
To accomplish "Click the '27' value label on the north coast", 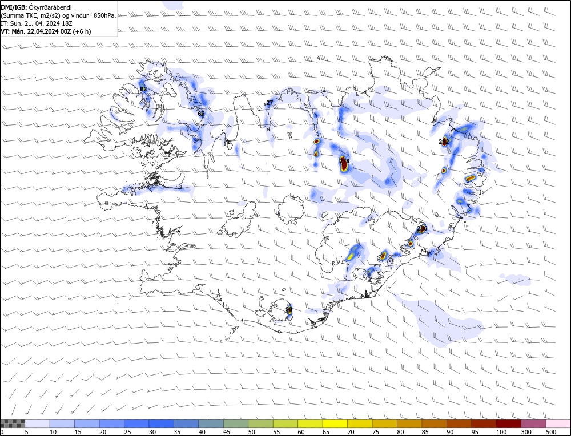I will tap(270, 103).
